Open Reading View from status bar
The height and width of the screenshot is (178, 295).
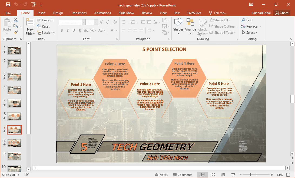pyautogui.click(x=223, y=175)
